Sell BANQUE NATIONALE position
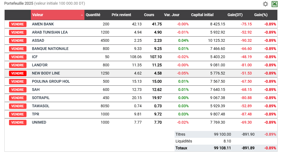 [18, 49]
